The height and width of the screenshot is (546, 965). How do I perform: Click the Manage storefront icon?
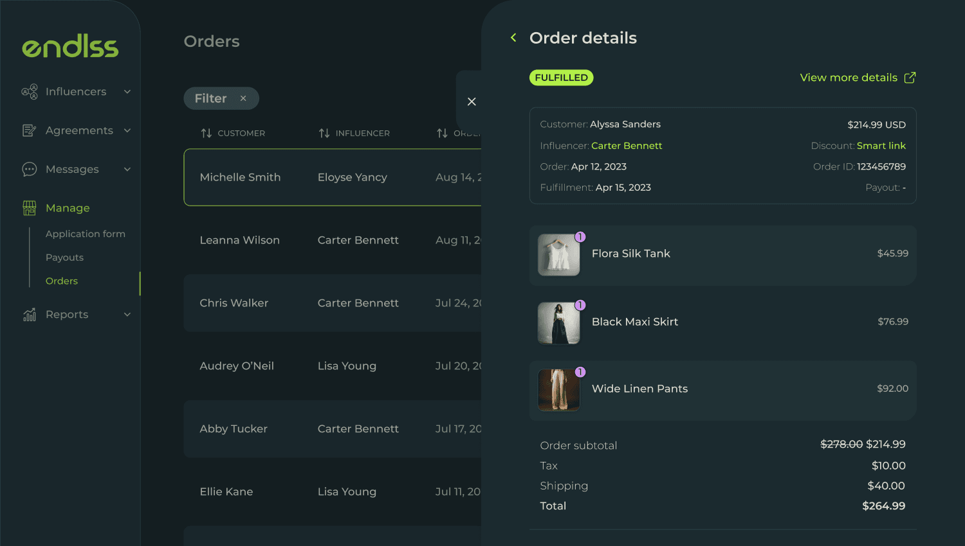(30, 208)
